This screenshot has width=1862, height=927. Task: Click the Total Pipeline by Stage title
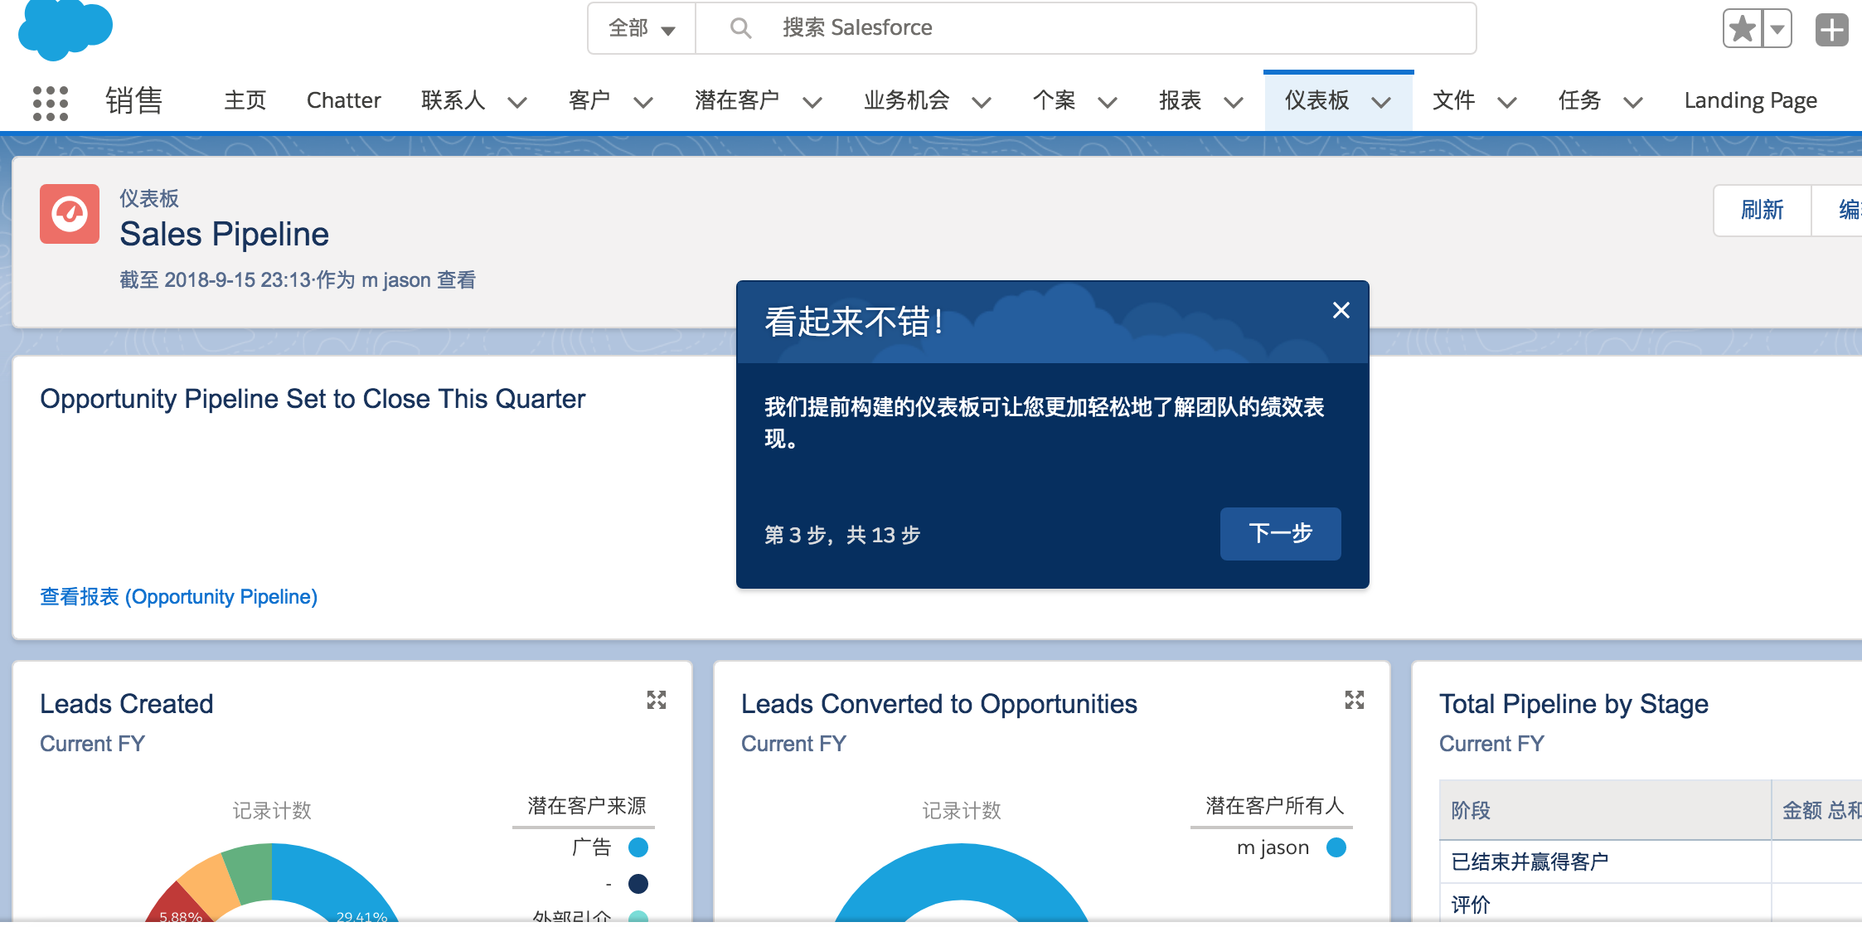[x=1574, y=704]
